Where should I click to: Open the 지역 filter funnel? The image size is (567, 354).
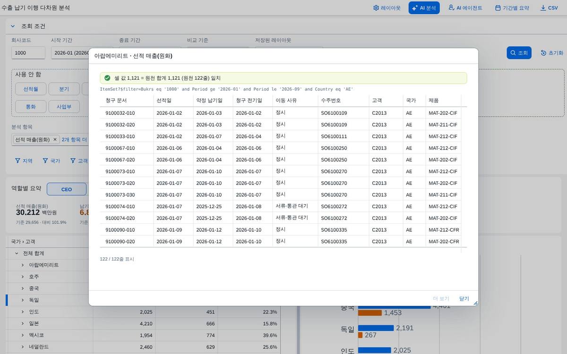24,161
